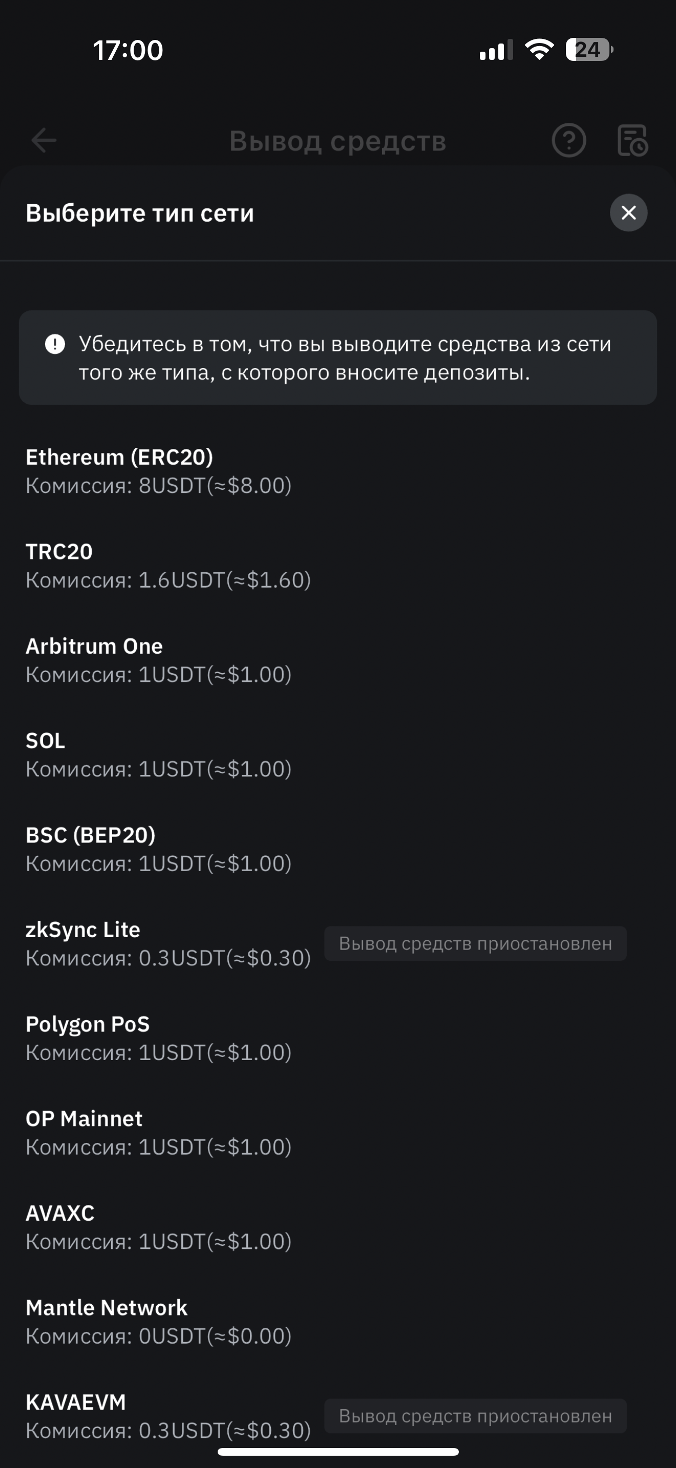Close the network type selection sheet

point(628,212)
